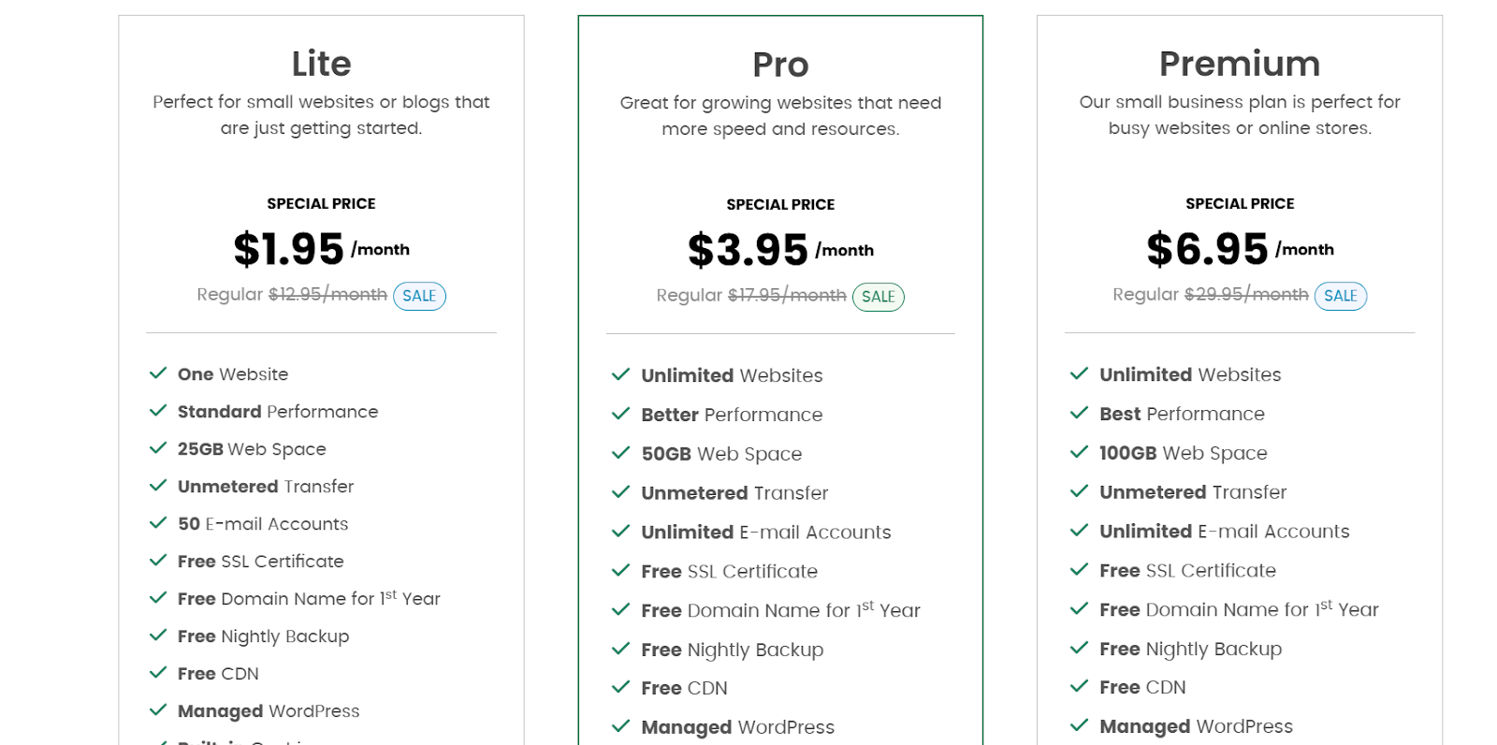The height and width of the screenshot is (745, 1497).
Task: Click the checkmark next to Pro's Unlimited Websites
Action: 620,375
